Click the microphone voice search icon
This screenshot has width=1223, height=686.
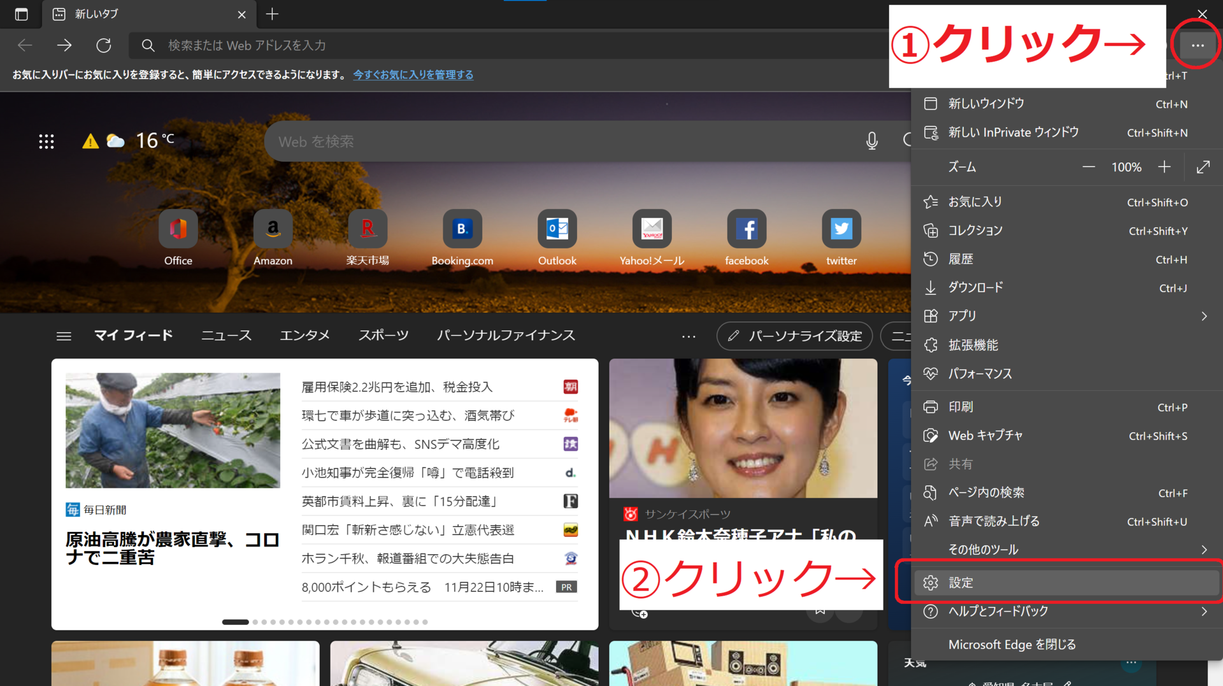coord(871,141)
